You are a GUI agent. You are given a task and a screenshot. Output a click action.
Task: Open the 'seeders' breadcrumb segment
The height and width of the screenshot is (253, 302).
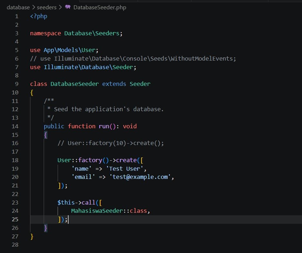point(47,7)
